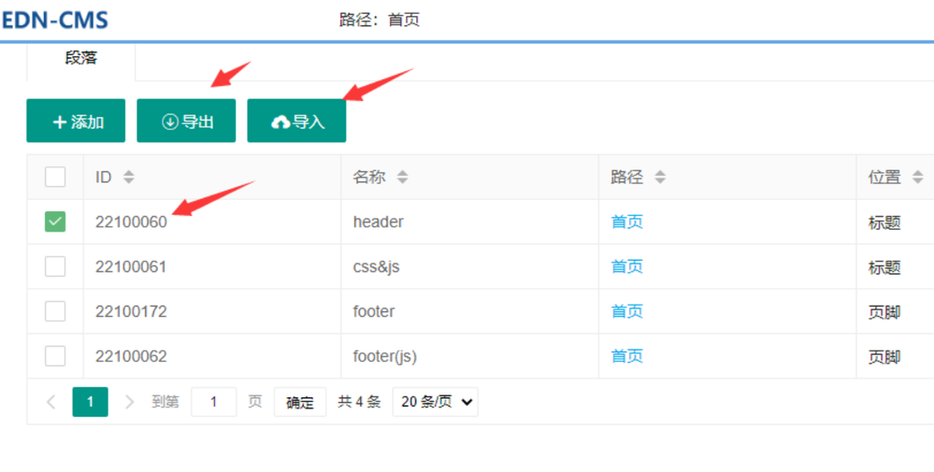934x472 pixels.
Task: Select the footer(js) row checkbox
Action: [x=55, y=356]
